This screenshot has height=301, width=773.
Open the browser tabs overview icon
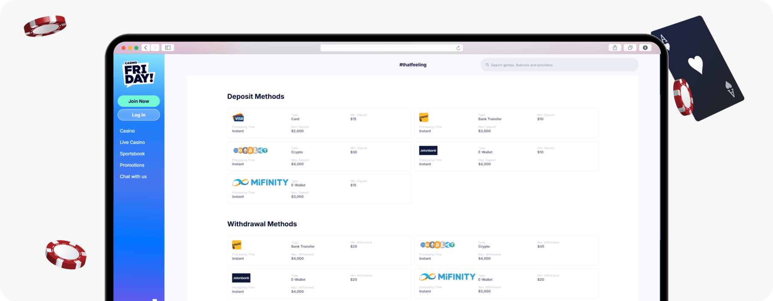click(x=630, y=48)
